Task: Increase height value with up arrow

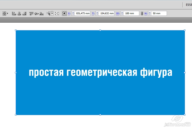Action: tap(150, 12)
